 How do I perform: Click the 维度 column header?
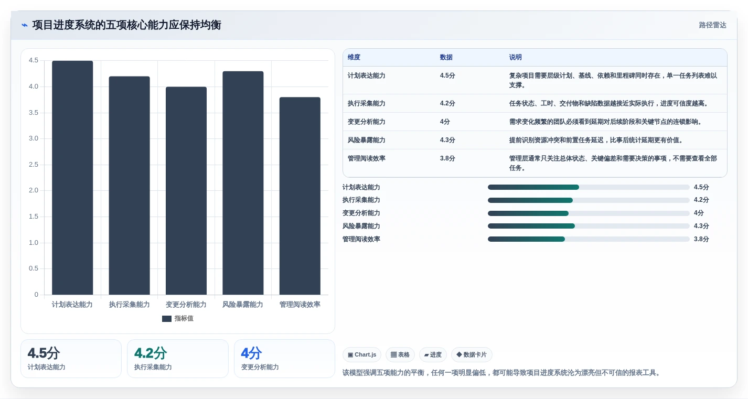(x=354, y=58)
